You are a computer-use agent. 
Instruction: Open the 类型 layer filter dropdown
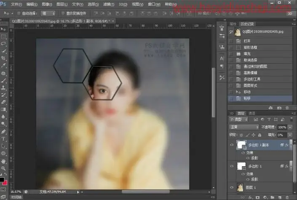pos(239,119)
